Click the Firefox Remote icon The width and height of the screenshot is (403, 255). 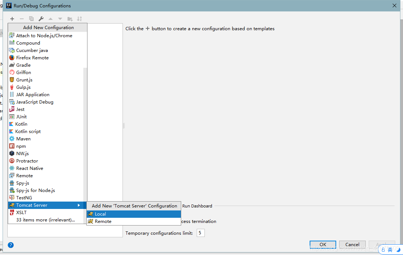(12, 58)
